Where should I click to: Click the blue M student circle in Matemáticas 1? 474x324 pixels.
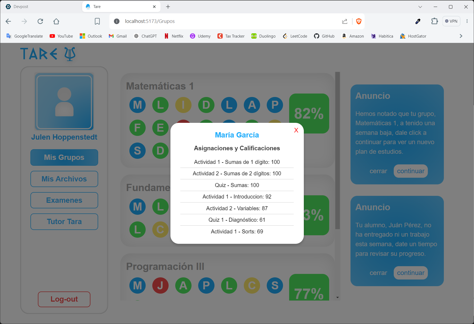[137, 105]
